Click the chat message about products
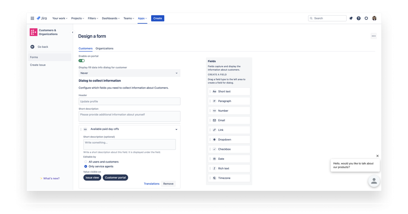Image resolution: width=408 pixels, height=214 pixels. [x=355, y=165]
